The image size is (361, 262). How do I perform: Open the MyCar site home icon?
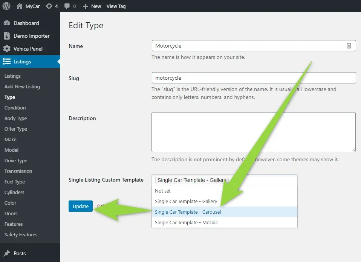[20, 6]
